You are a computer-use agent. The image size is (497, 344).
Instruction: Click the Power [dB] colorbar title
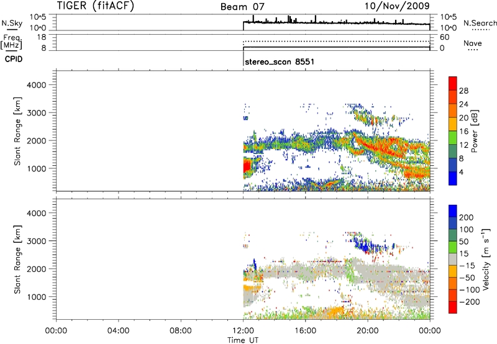click(x=474, y=131)
